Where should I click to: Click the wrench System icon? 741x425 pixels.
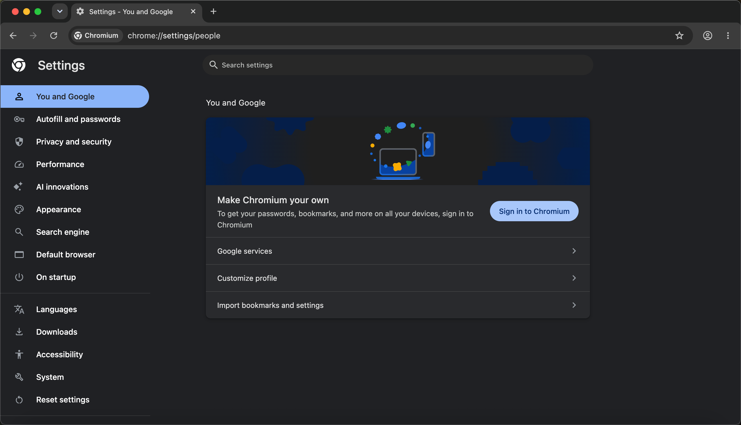tap(19, 377)
